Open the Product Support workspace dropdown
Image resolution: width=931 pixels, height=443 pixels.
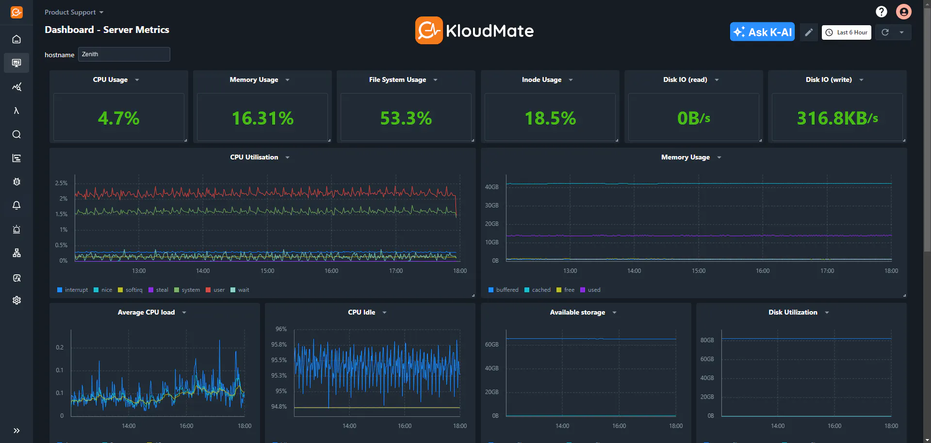tap(74, 12)
